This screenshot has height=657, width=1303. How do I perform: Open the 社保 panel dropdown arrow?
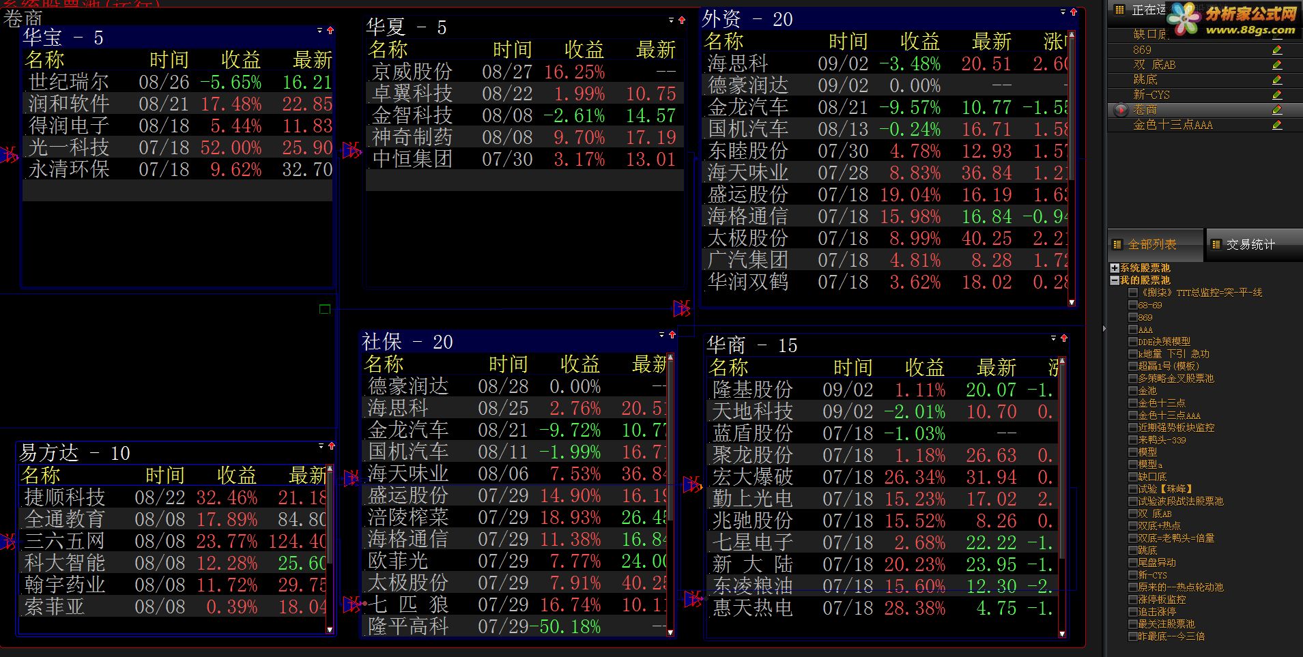pyautogui.click(x=661, y=335)
